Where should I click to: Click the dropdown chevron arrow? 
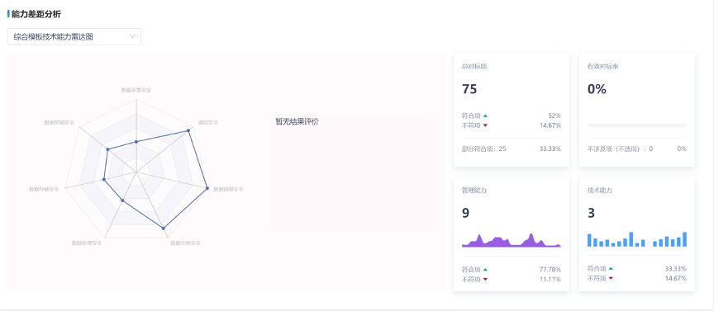coord(132,37)
